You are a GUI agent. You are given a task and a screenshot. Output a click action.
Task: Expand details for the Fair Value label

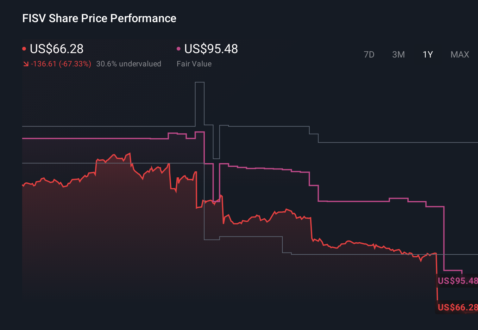pos(194,64)
